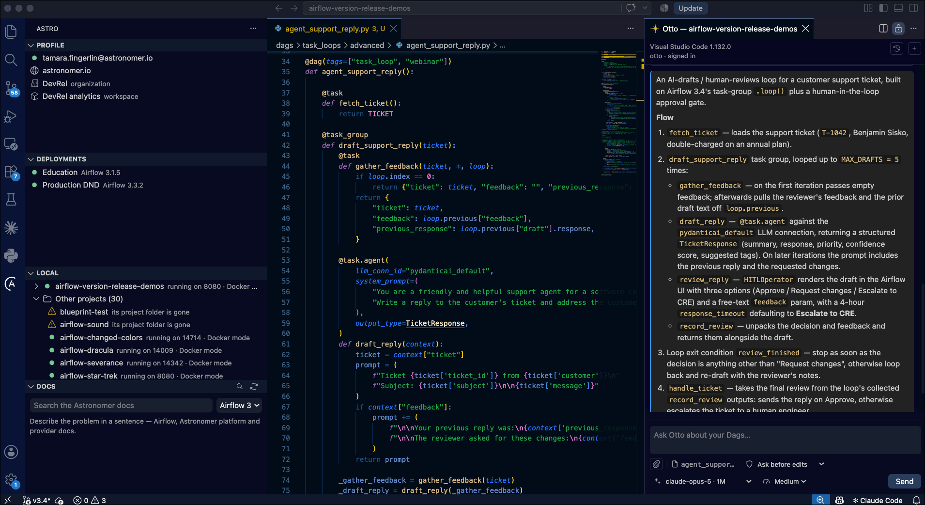
Task: Toggle split layout icon in Otto panel
Action: point(883,29)
